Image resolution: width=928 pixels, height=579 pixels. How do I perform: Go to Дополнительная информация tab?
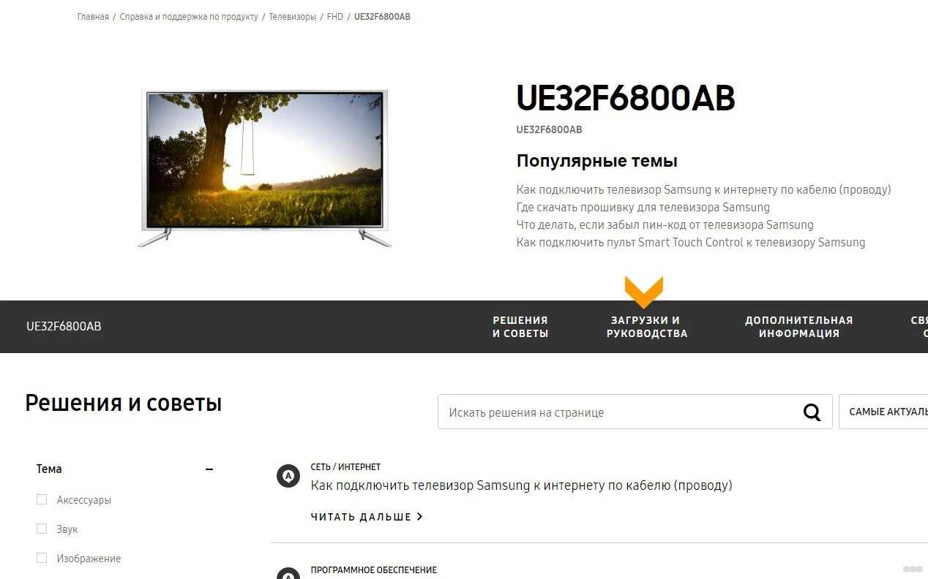[799, 327]
